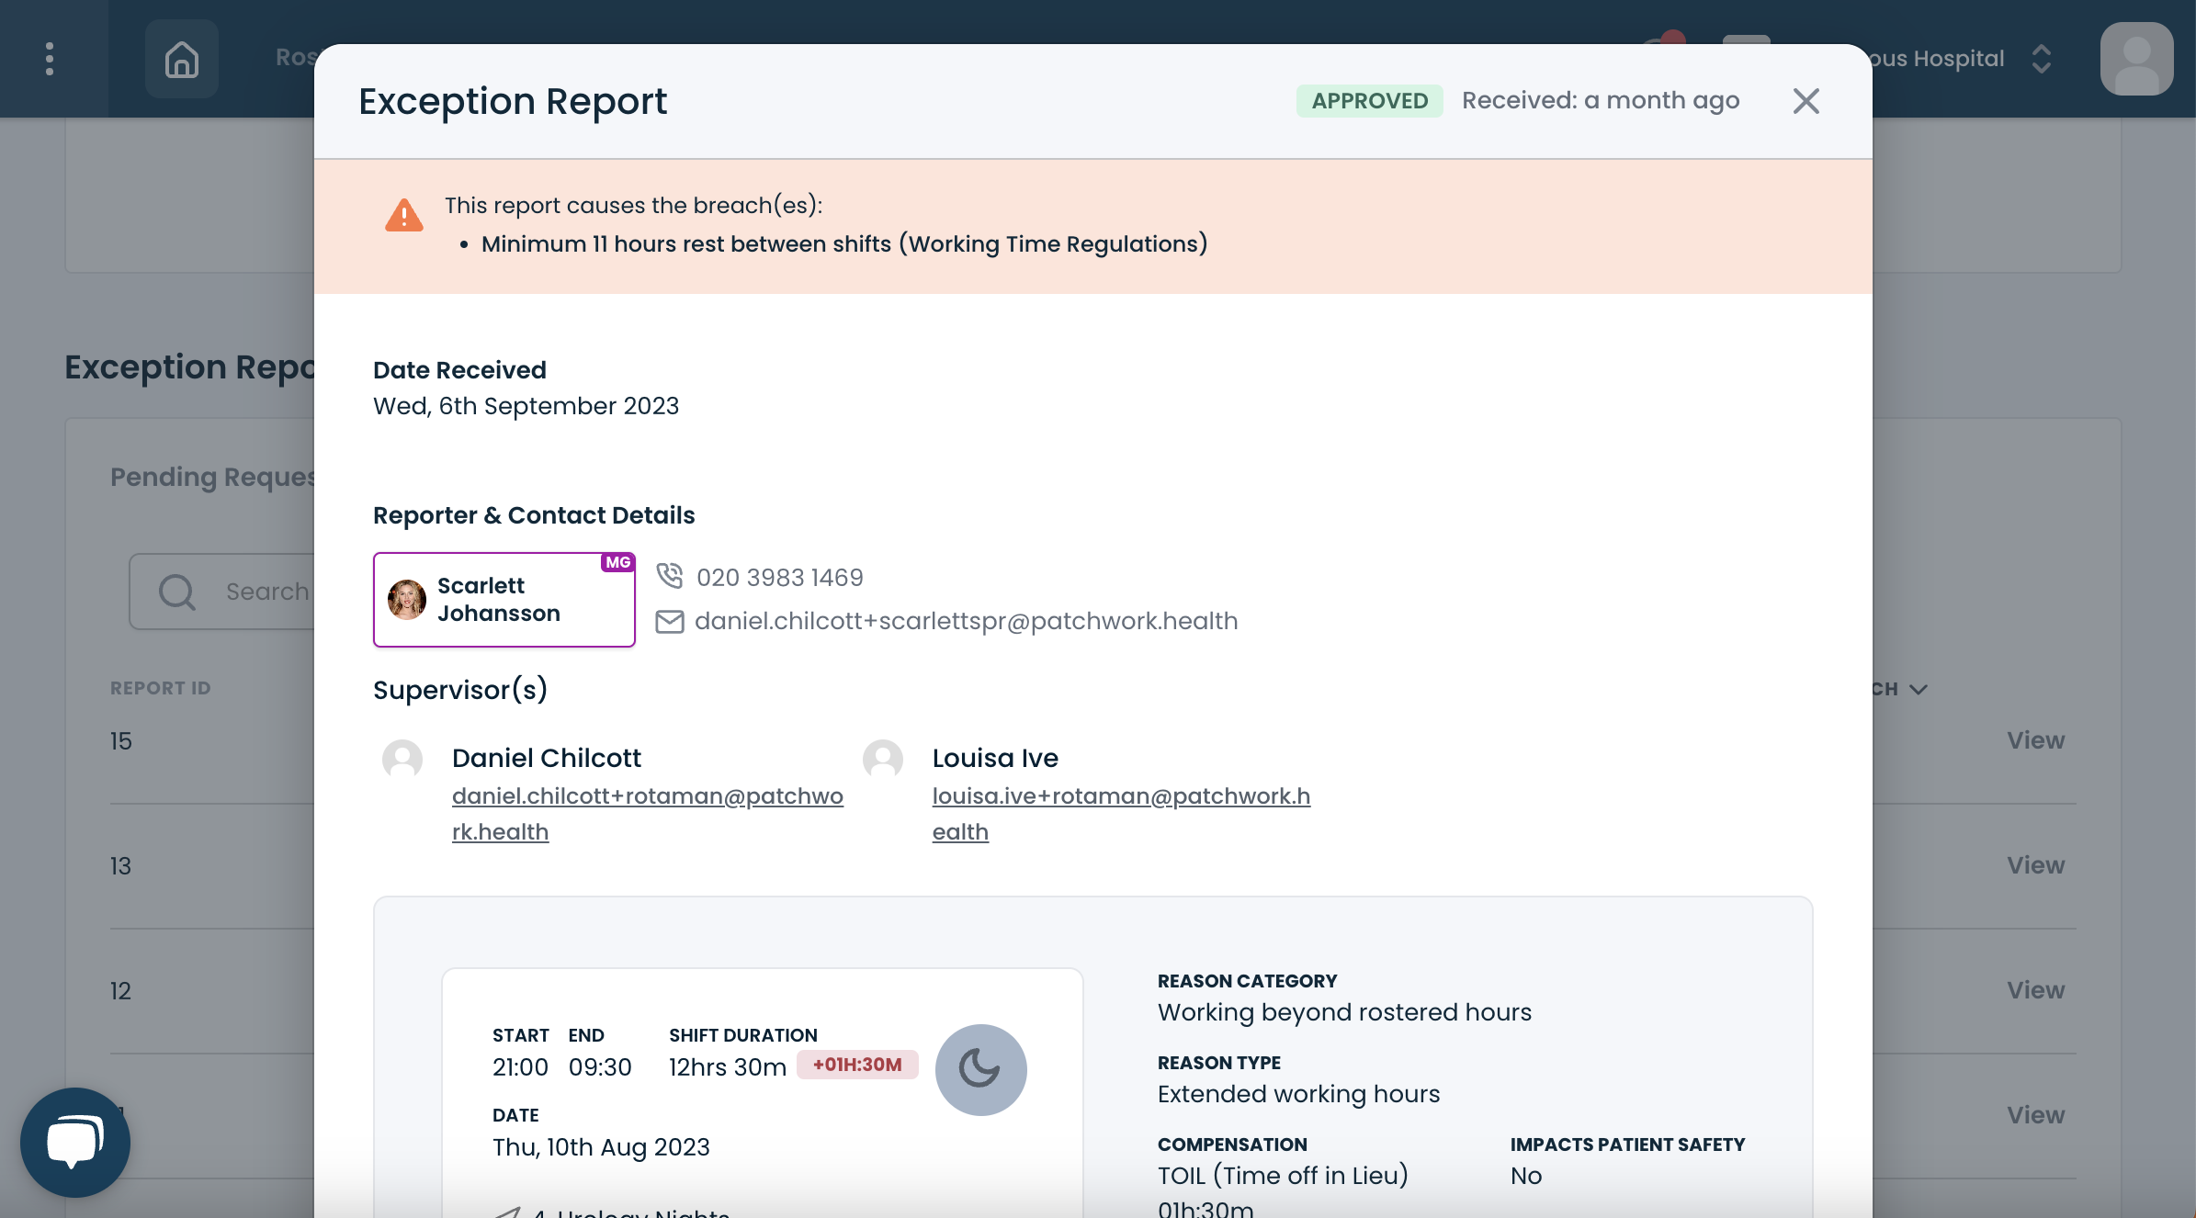
Task: Open the user profile avatar menu
Action: (x=2136, y=59)
